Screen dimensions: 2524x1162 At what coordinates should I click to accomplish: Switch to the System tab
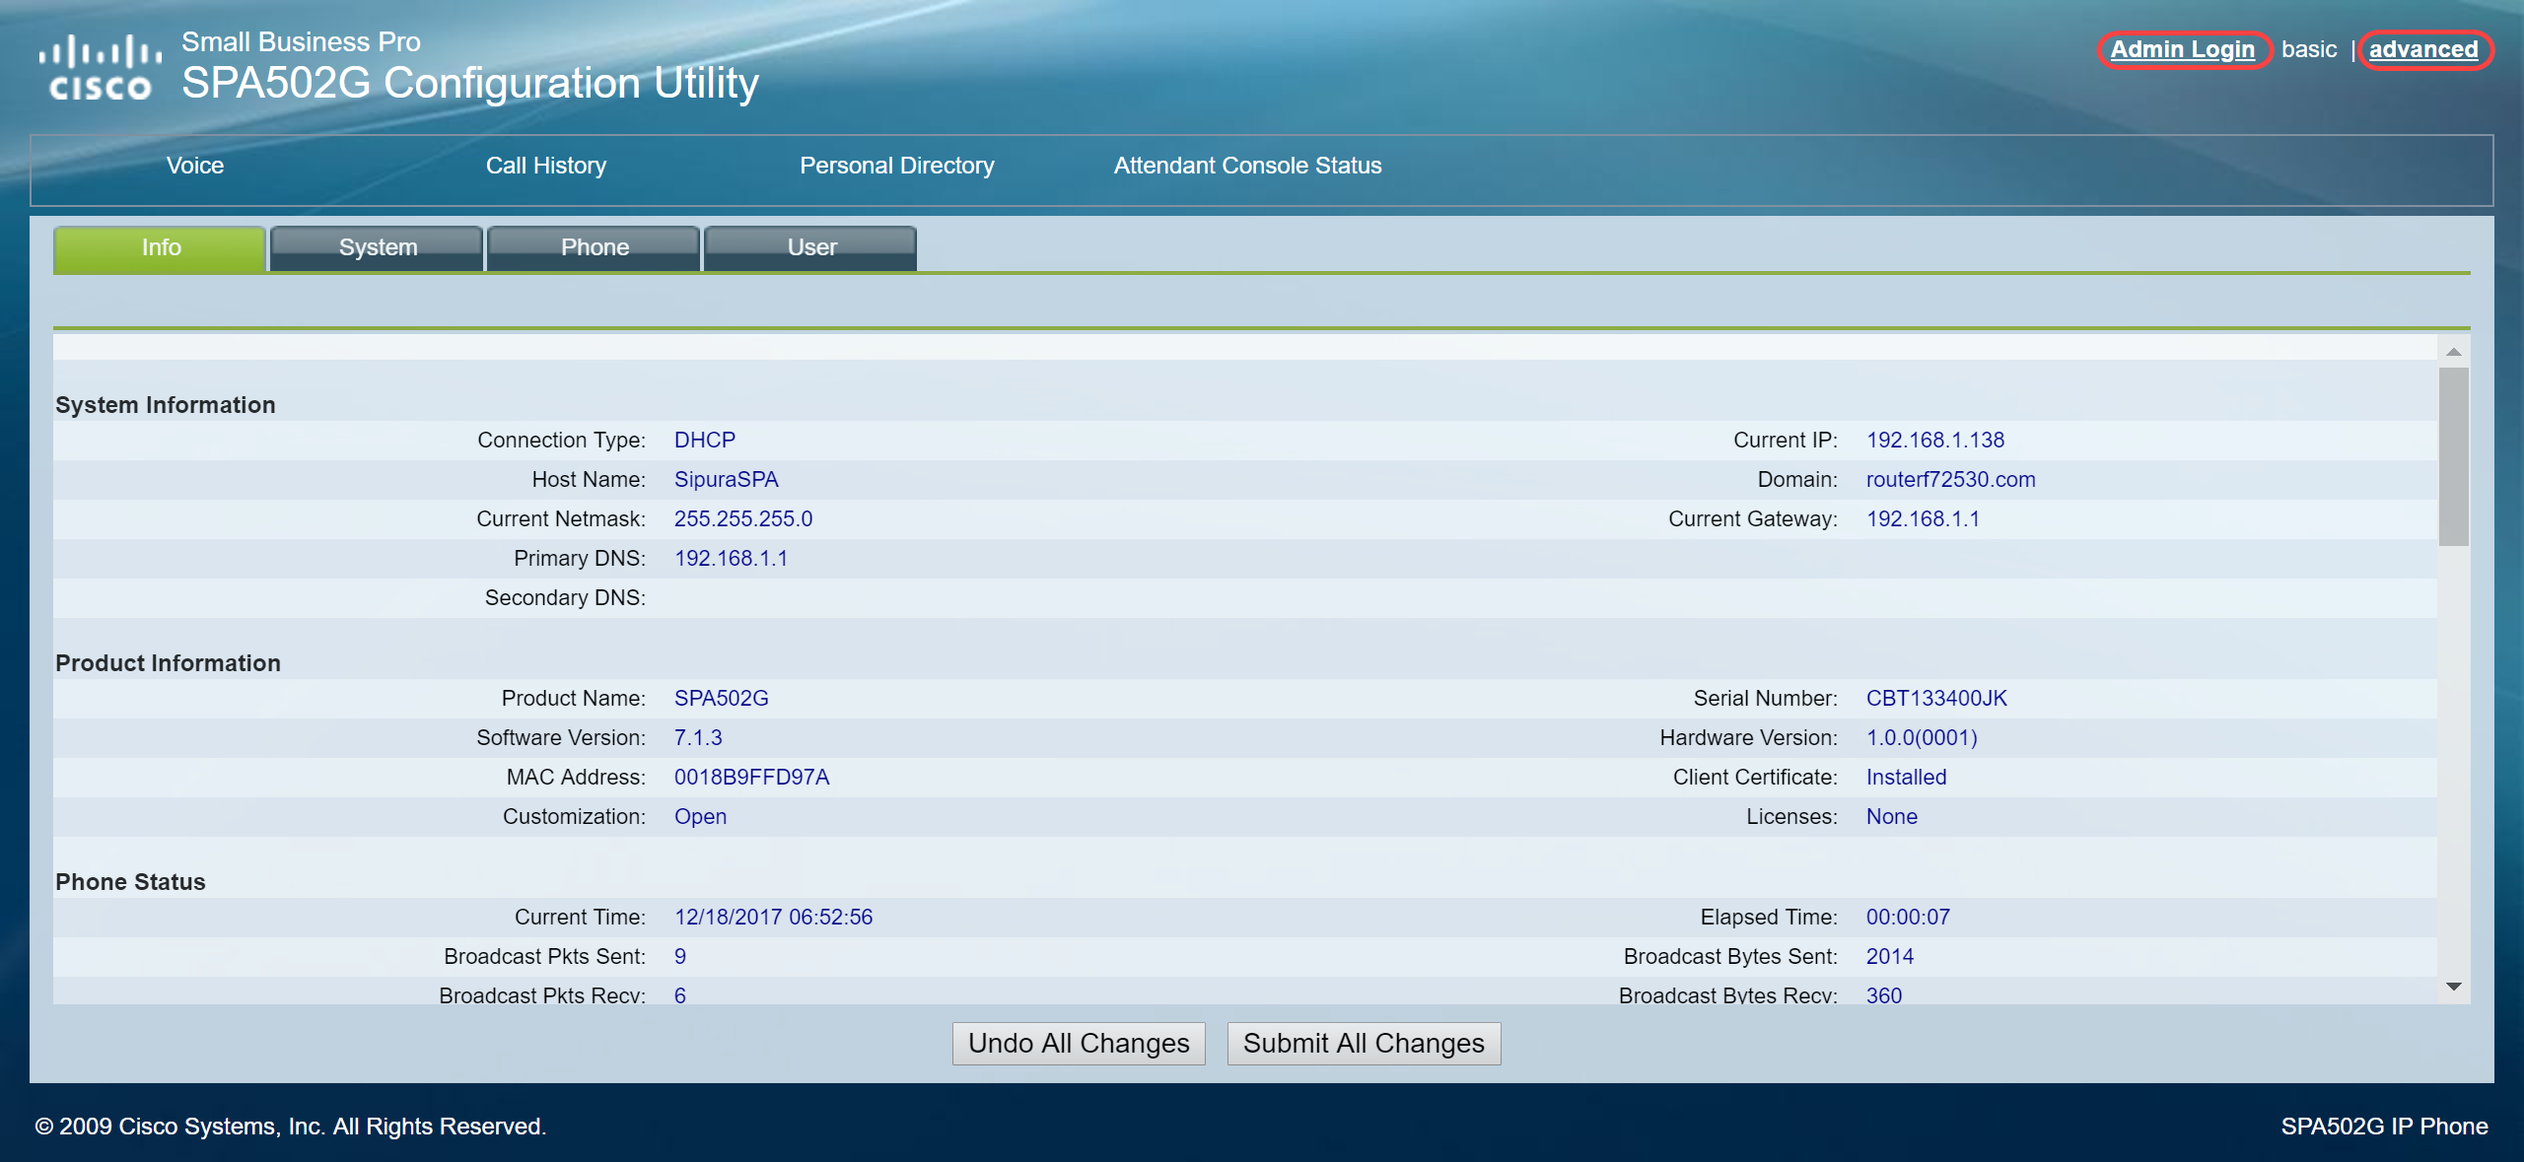[378, 247]
